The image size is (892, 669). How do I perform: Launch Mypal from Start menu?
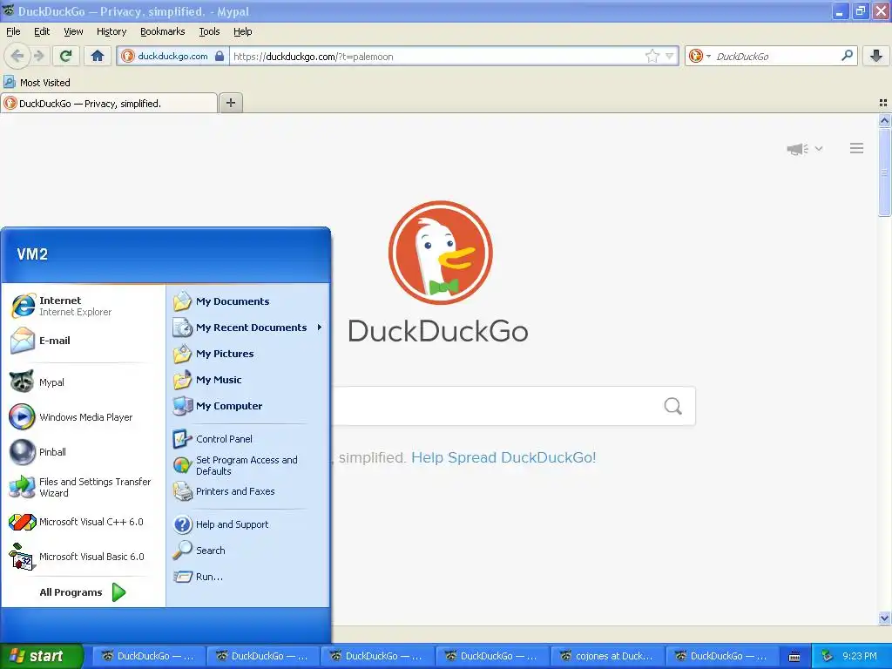[x=81, y=382]
